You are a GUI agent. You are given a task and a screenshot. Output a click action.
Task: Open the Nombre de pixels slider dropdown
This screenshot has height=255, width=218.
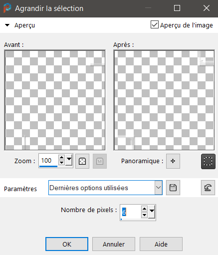(x=152, y=212)
